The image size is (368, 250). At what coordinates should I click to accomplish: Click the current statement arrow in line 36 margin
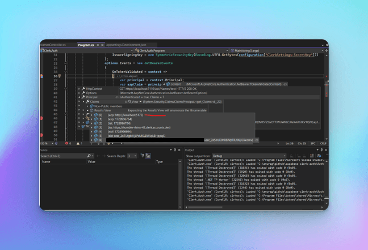click(41, 76)
